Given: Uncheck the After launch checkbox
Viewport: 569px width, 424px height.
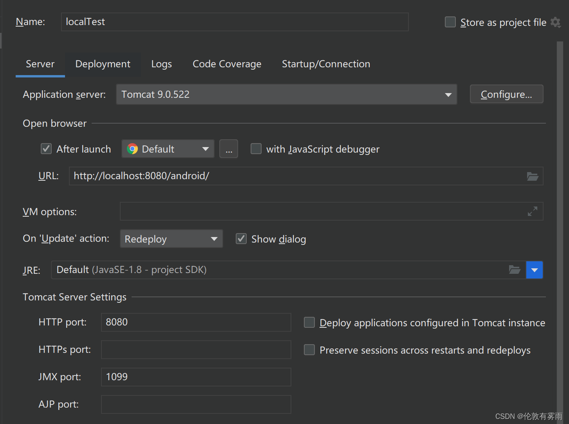Looking at the screenshot, I should click(x=46, y=149).
